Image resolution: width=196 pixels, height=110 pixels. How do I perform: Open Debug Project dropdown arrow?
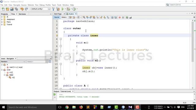pyautogui.click(x=71, y=9)
